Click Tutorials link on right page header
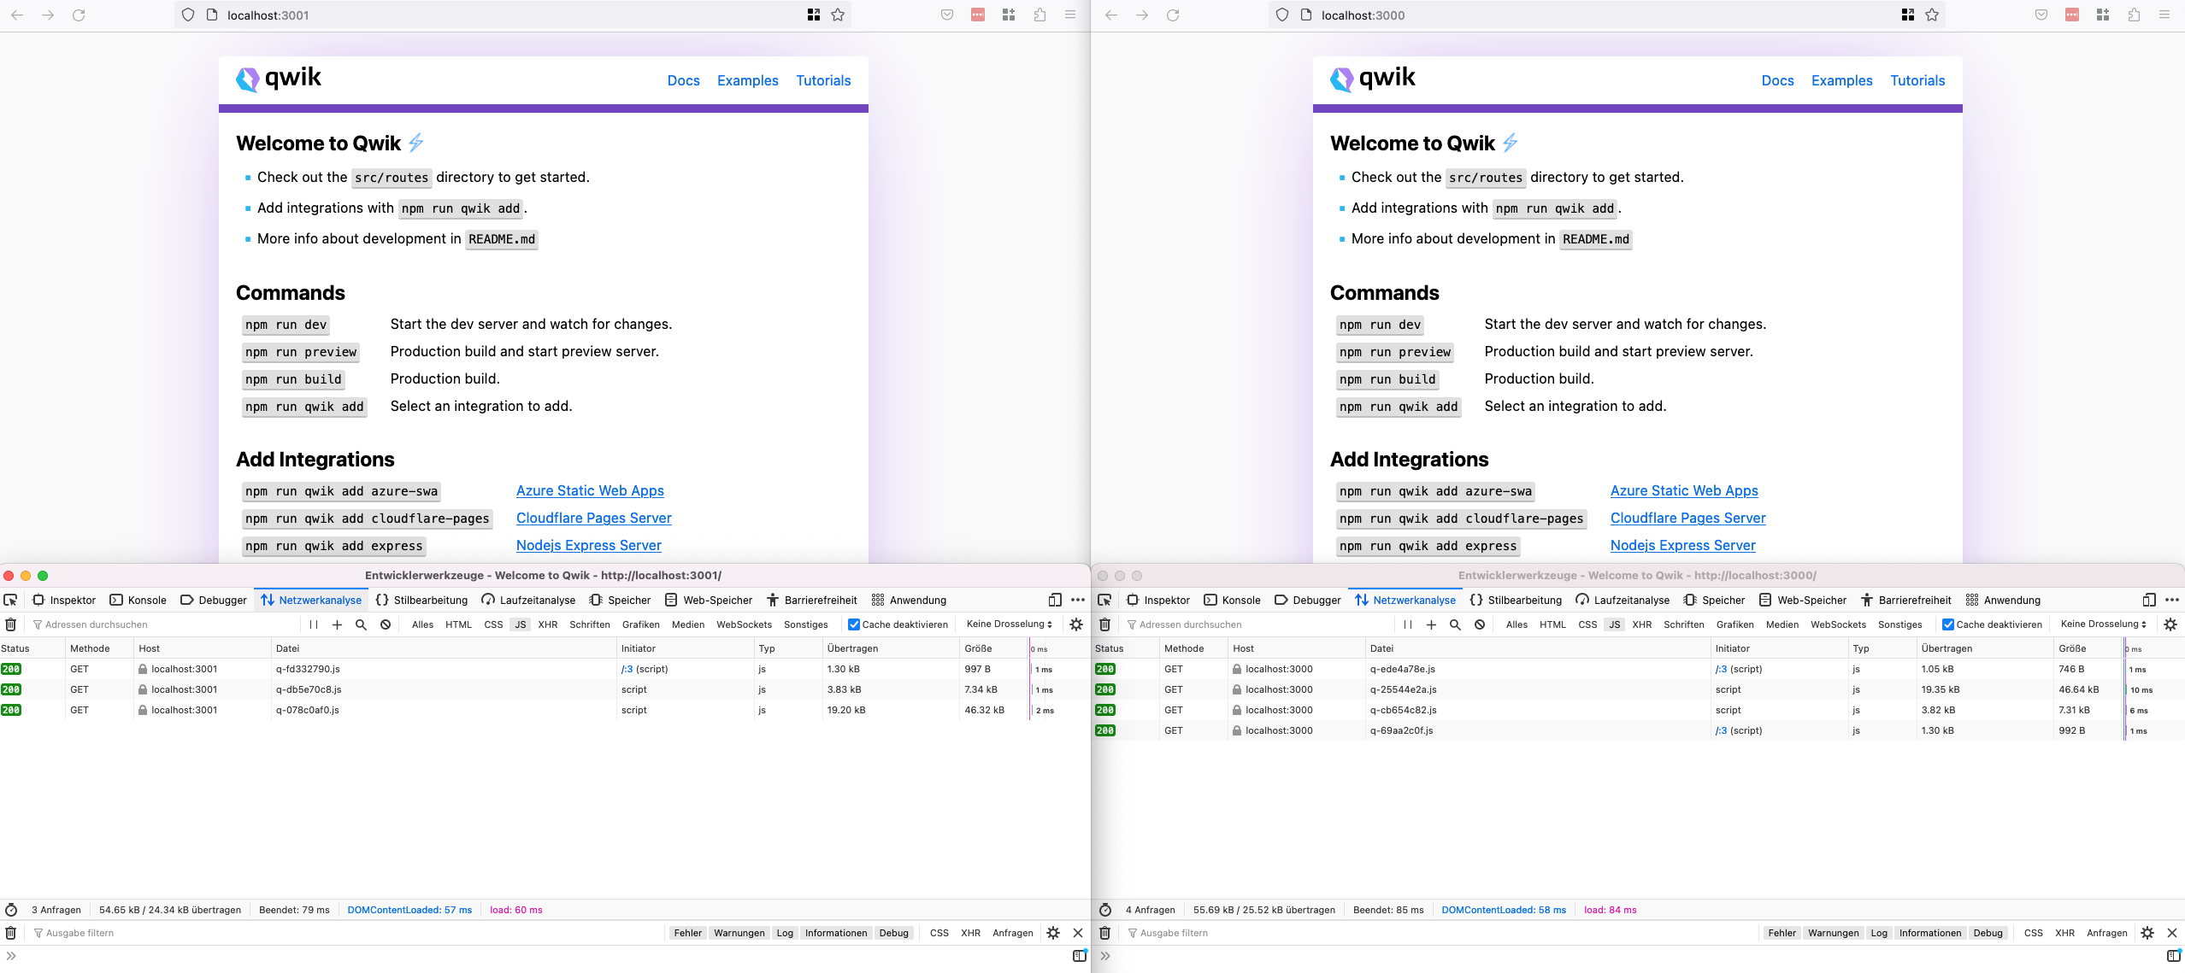The image size is (2185, 973). pos(1917,80)
